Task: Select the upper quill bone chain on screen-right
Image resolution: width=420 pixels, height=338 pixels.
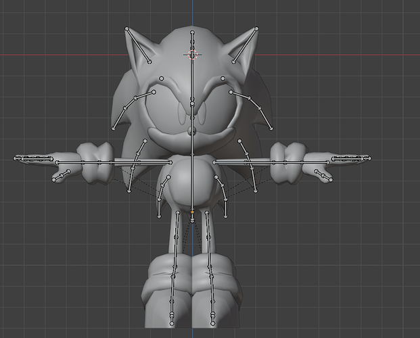Action: tap(251, 110)
